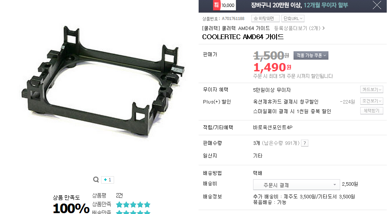The width and height of the screenshot is (392, 214).
Task: Open the +1 additional images button
Action: tap(108, 180)
